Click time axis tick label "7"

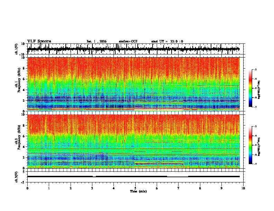pos(179,188)
